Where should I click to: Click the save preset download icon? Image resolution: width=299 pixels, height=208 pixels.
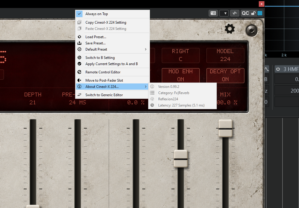click(80, 43)
